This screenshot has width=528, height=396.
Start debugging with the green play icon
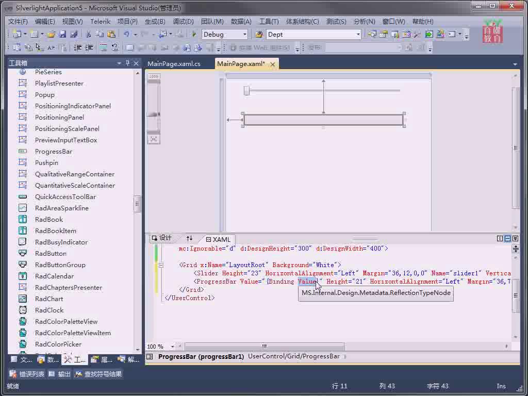click(194, 35)
